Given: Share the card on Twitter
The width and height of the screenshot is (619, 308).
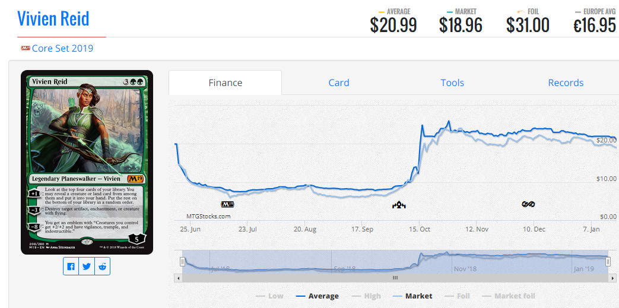Looking at the screenshot, I should pyautogui.click(x=87, y=266).
